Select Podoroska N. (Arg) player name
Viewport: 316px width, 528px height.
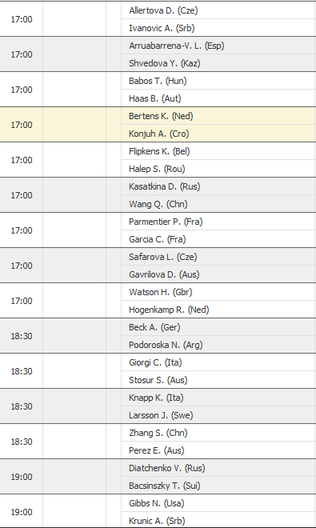coord(166,345)
